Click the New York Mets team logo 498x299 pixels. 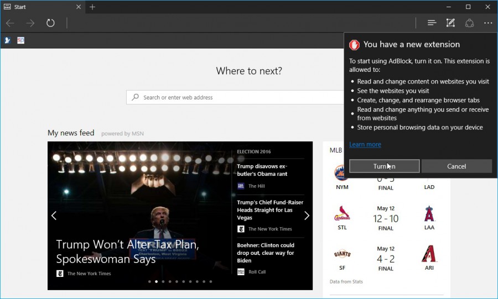click(340, 173)
